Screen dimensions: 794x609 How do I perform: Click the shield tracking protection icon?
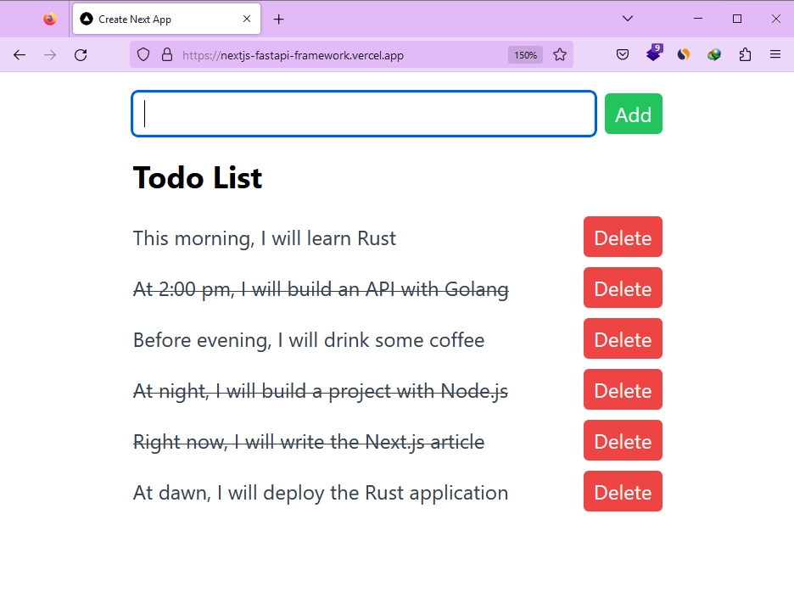click(x=143, y=54)
